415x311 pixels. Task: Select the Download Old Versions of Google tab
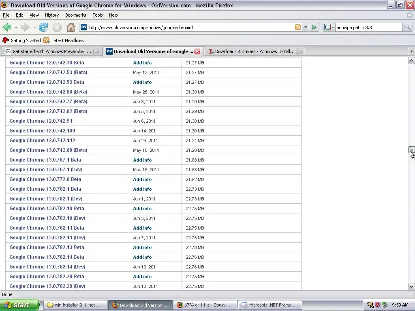coord(152,51)
